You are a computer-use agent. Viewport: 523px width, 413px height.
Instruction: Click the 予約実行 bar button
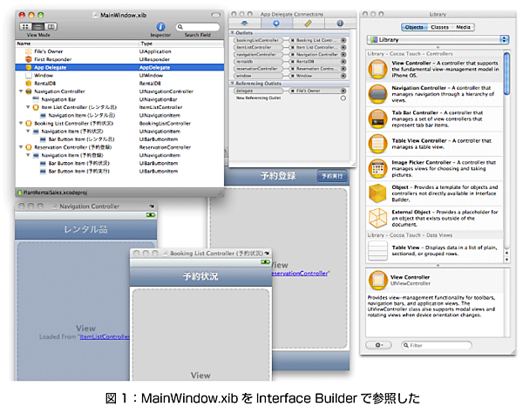click(x=332, y=177)
